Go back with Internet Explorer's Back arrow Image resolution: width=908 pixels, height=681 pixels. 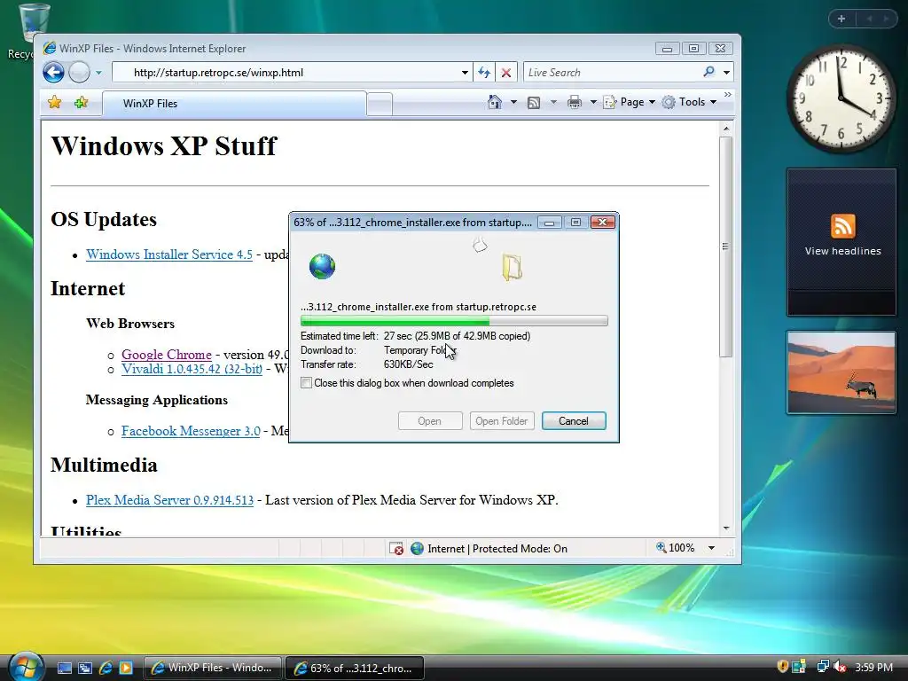click(x=53, y=73)
